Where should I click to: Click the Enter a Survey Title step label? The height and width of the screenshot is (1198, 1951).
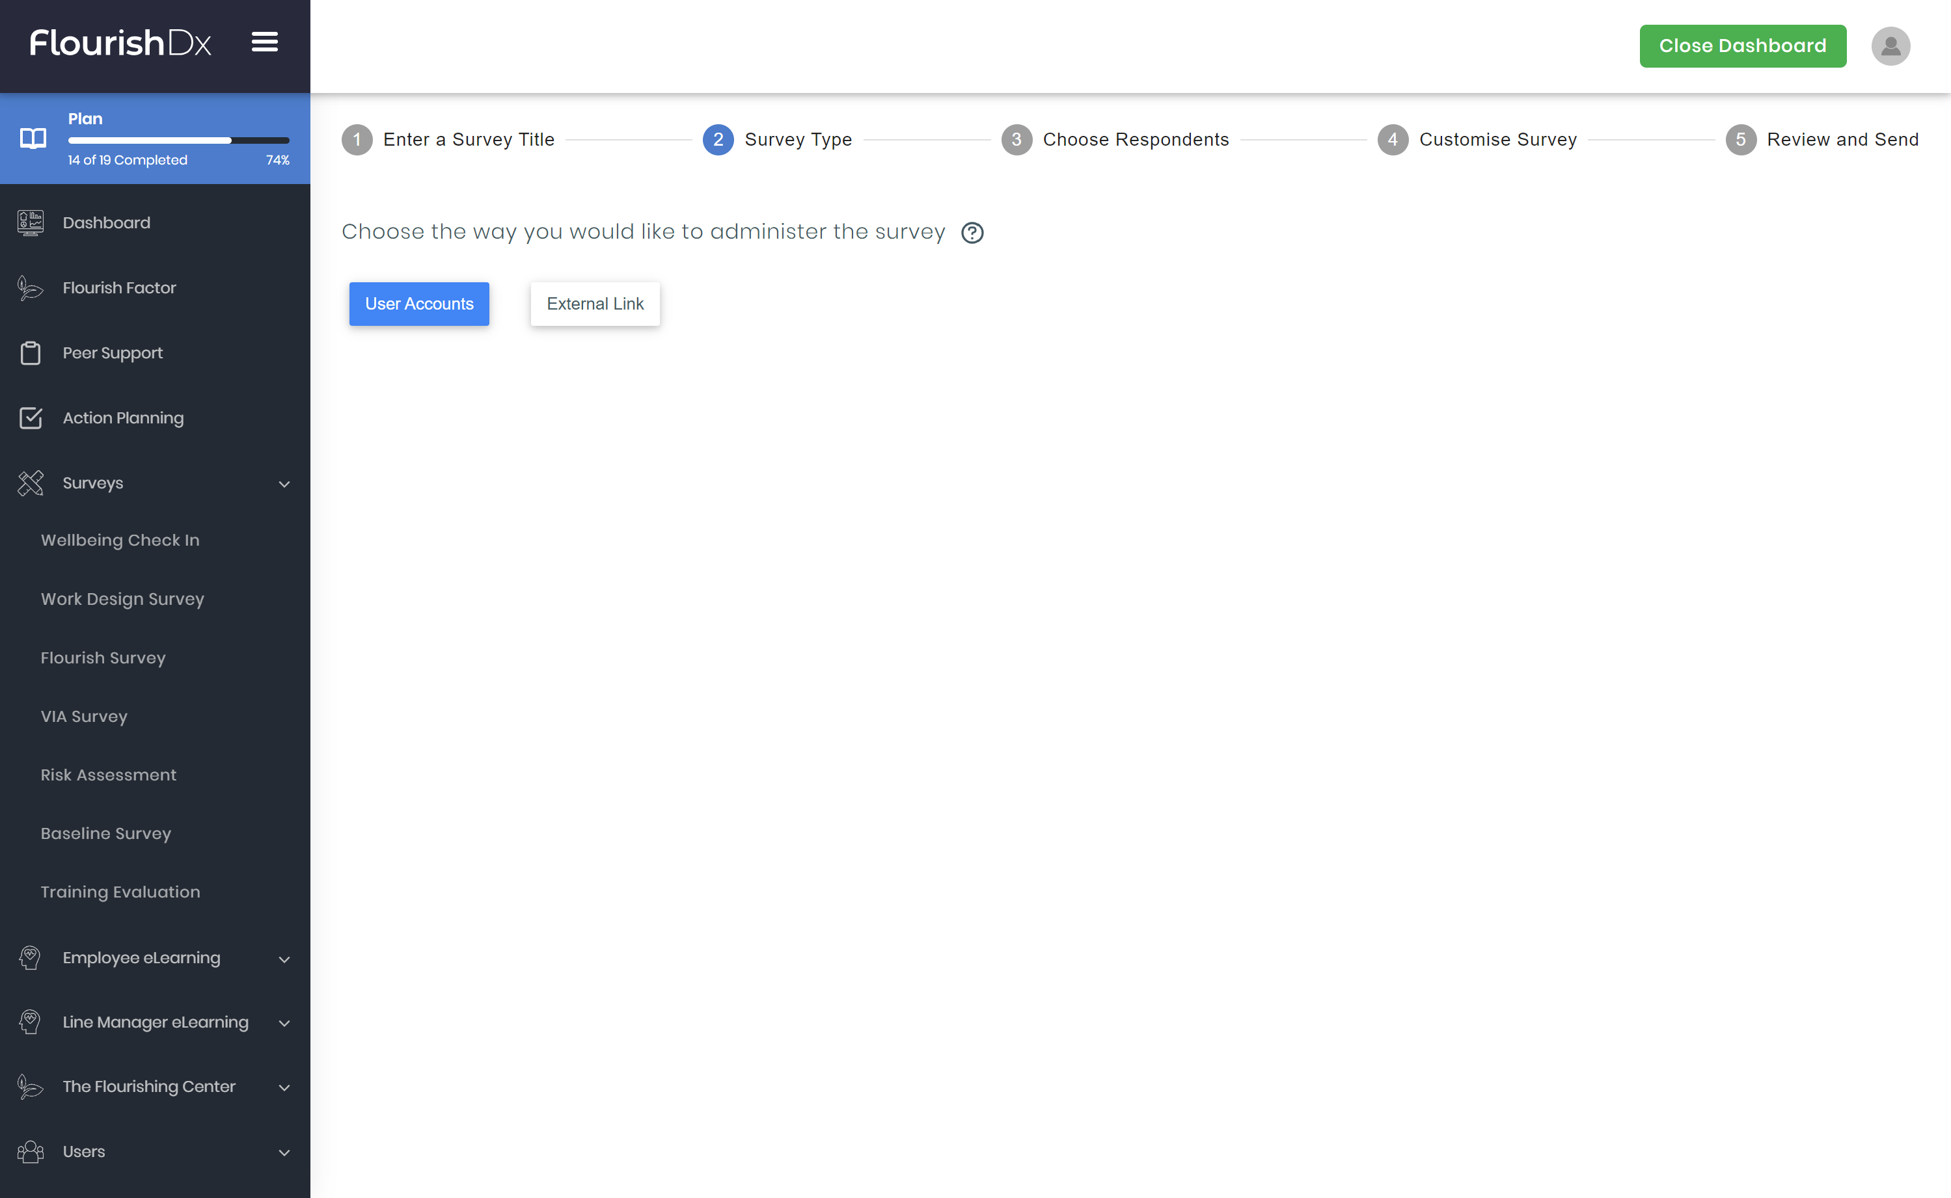coord(469,139)
